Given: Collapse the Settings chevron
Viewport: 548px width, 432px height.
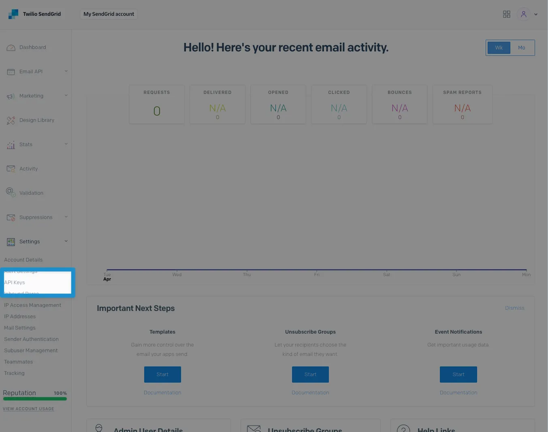Looking at the screenshot, I should 66,241.
